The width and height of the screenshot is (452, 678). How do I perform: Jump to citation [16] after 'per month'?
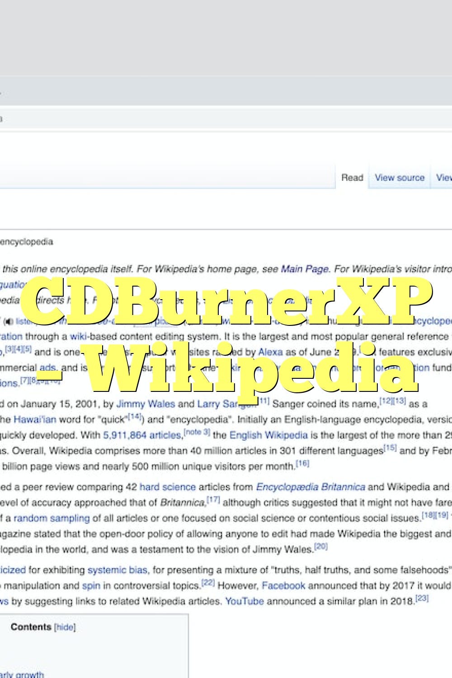point(303,463)
